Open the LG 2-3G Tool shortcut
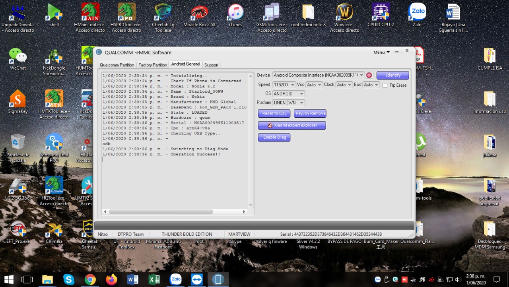The image size is (509, 287). point(18,189)
